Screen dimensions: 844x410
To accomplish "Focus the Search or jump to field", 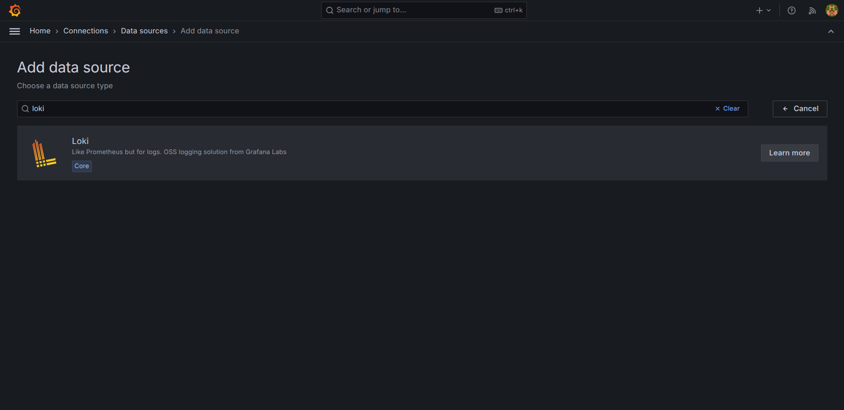I will coord(413,10).
